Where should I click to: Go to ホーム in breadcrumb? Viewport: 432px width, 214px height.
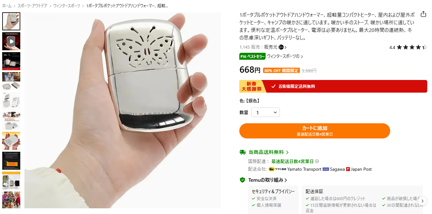click(7, 6)
